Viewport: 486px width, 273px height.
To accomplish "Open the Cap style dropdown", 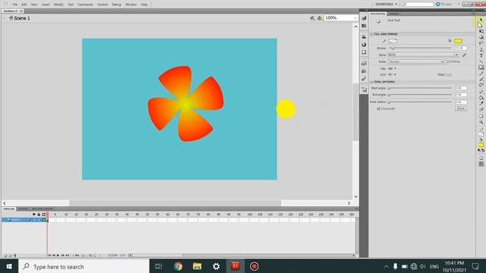I will coord(393,68).
